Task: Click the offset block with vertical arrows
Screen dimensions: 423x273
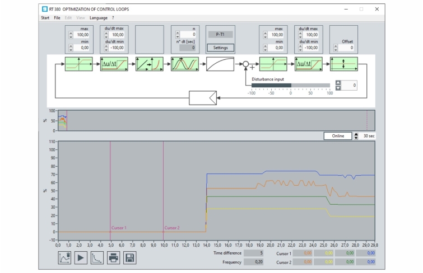Action: tap(344, 64)
